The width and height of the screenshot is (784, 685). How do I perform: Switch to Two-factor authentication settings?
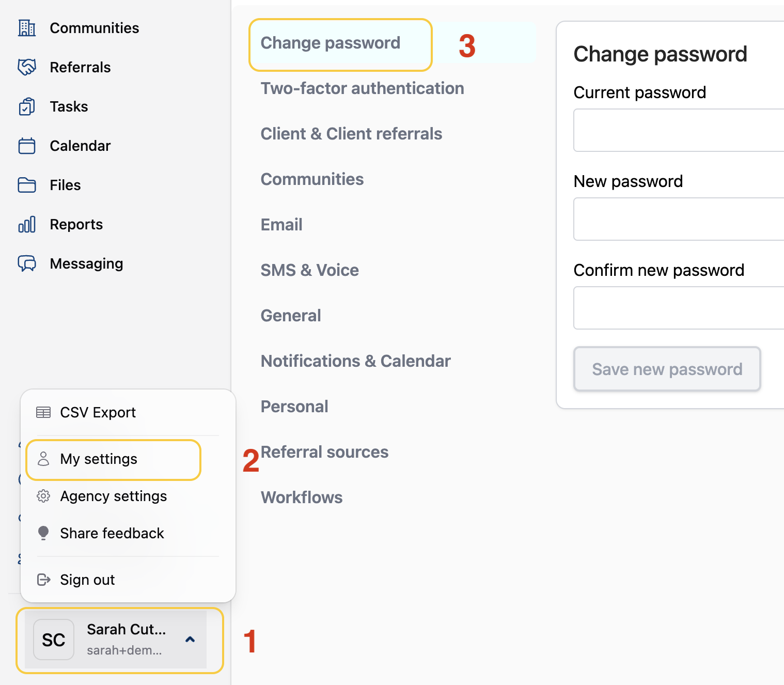362,88
